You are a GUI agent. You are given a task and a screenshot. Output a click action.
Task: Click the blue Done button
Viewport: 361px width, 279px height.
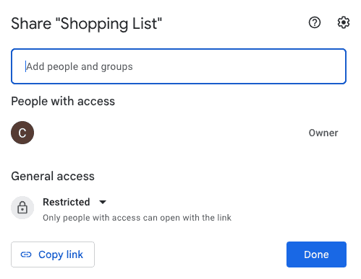(x=316, y=254)
